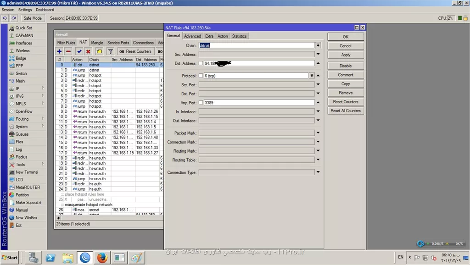Open Chain dropdown list
This screenshot has width=470, height=265.
pyautogui.click(x=318, y=45)
